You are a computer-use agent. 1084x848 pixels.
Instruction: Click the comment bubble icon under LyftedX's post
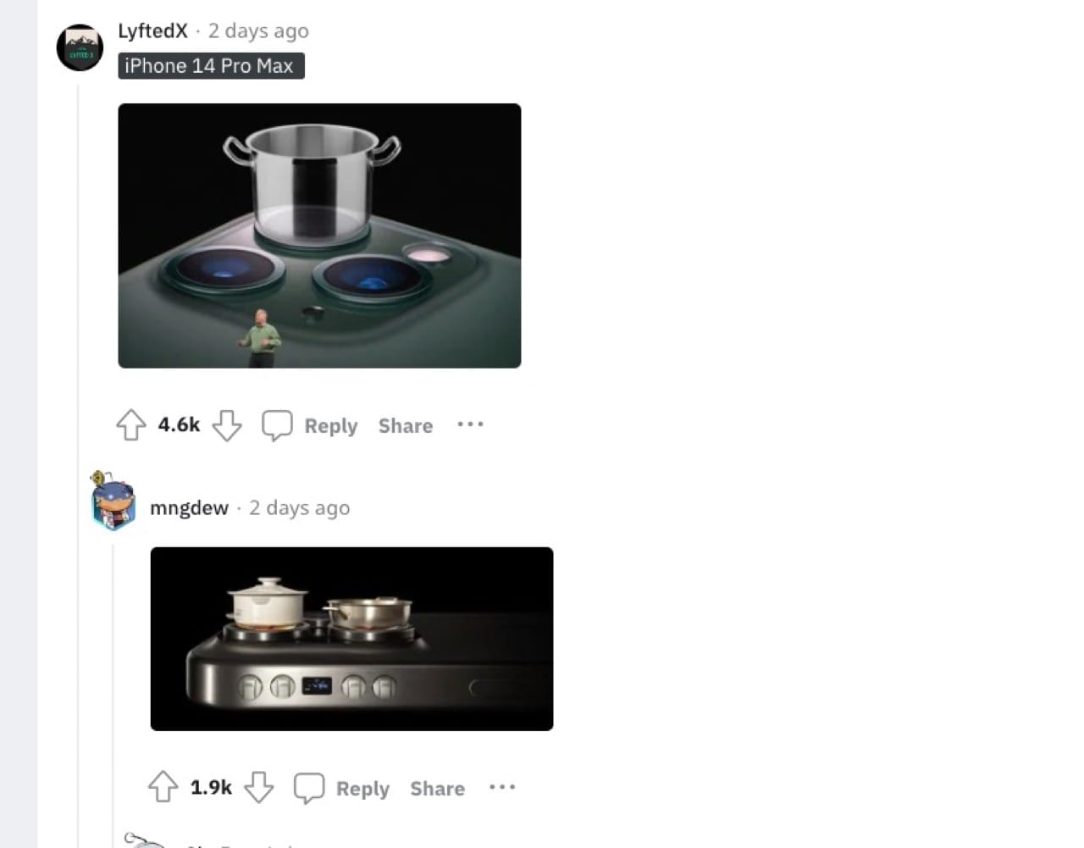277,425
